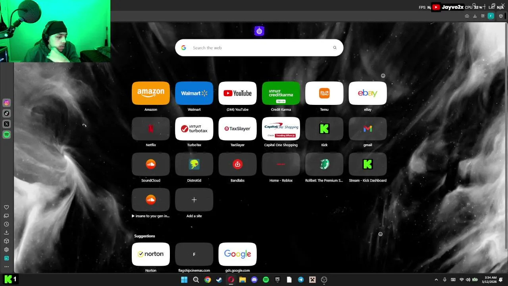Image resolution: width=508 pixels, height=286 pixels.
Task: Open Discord from the taskbar
Action: (x=254, y=280)
